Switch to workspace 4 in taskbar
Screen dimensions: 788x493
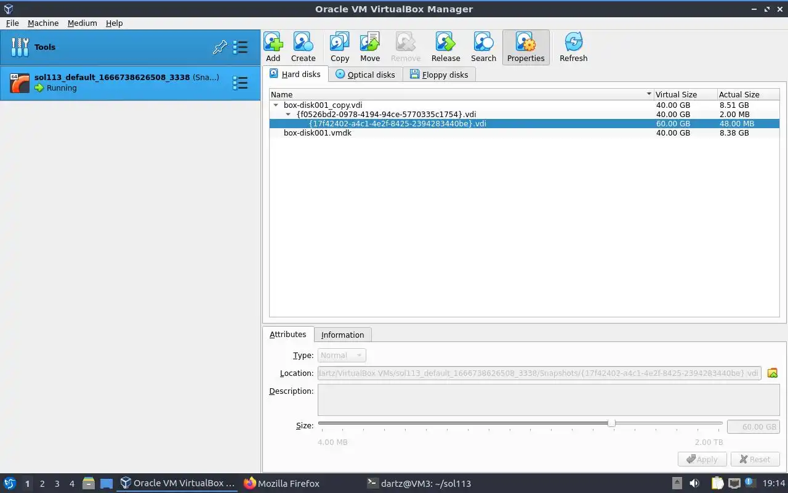pos(72,484)
